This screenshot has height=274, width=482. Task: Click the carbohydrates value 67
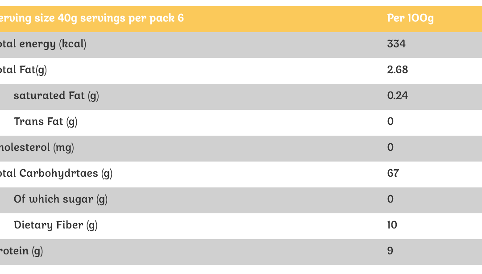(393, 174)
